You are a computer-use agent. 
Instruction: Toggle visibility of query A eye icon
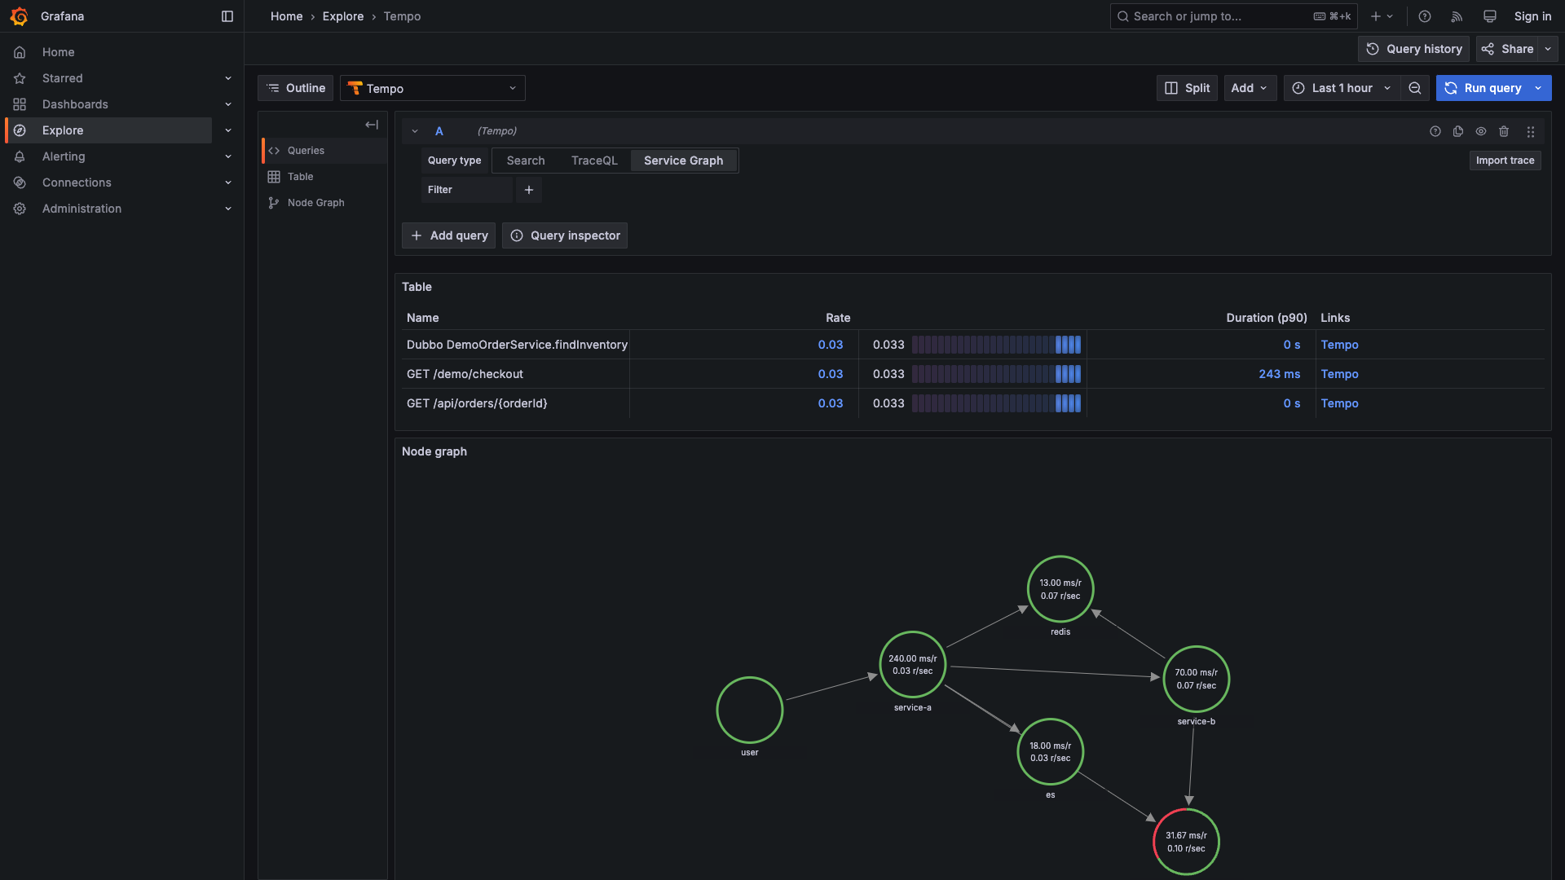pyautogui.click(x=1481, y=131)
